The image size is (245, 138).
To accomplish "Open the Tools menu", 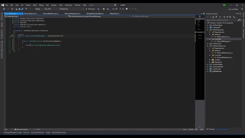I will point(60,5).
